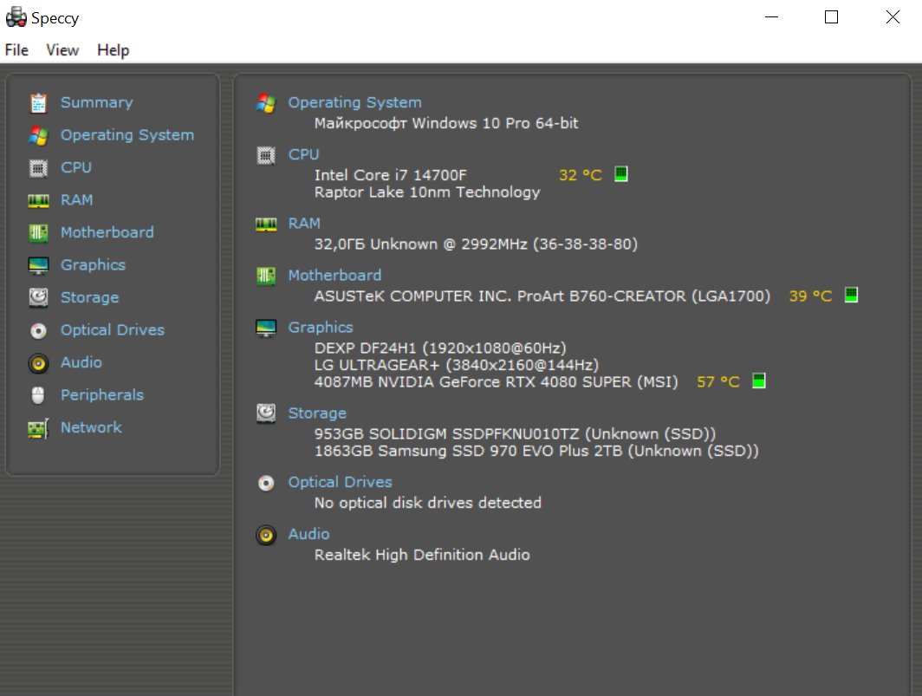Open the Graphics section from sidebar
Image resolution: width=922 pixels, height=696 pixels.
click(93, 265)
